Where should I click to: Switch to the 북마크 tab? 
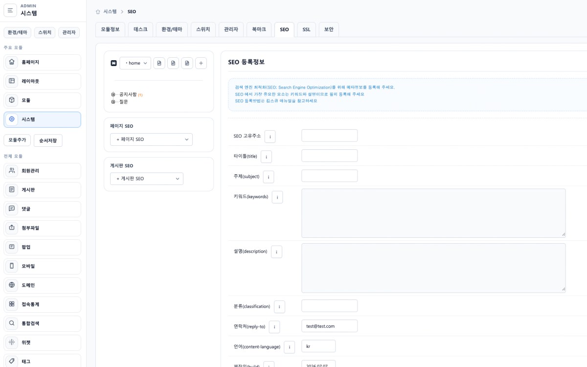(x=259, y=29)
